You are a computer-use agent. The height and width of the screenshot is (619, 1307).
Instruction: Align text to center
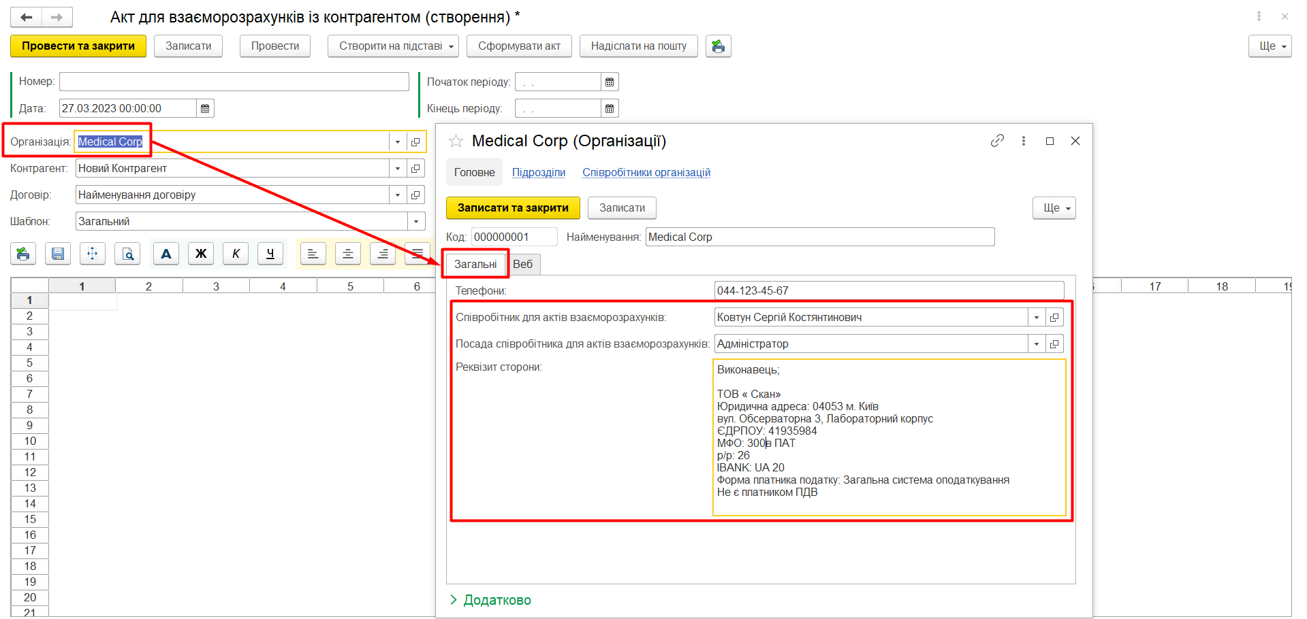348,254
